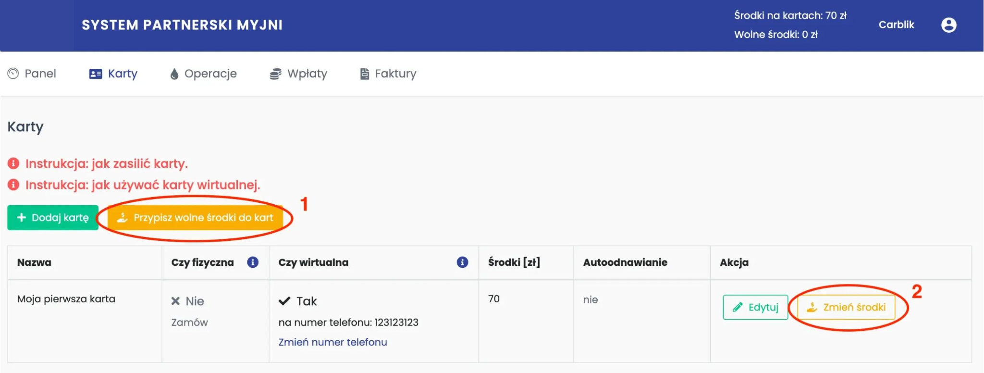Image resolution: width=984 pixels, height=373 pixels.
Task: Click the gauge icon of Panel
Action: (13, 74)
